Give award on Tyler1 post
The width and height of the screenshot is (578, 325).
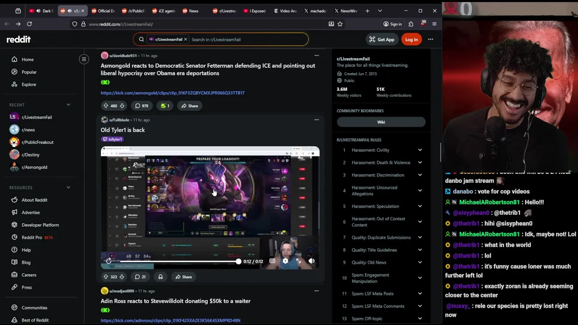(160, 277)
